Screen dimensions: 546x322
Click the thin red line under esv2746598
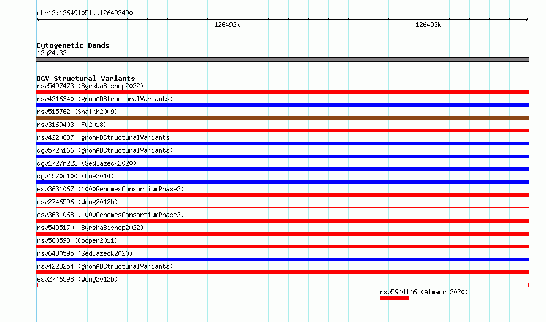[282, 285]
